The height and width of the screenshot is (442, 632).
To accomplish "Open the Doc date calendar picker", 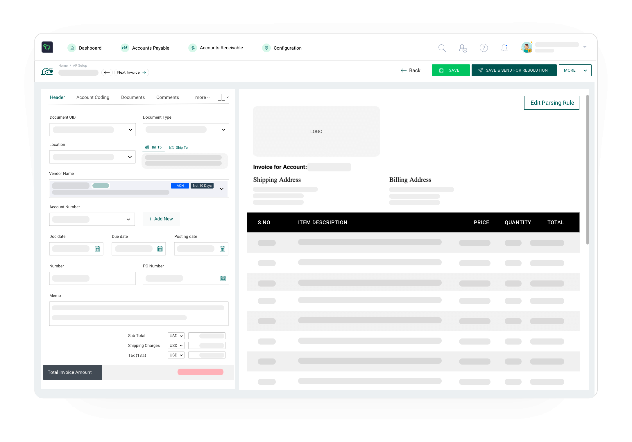I will (97, 249).
